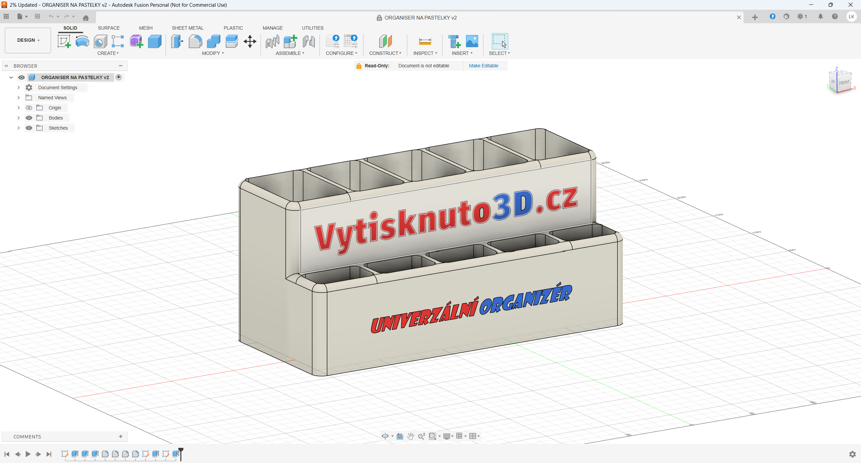Screen dimensions: 861x463
Task: Expand the Named Views folder
Action: pyautogui.click(x=19, y=97)
